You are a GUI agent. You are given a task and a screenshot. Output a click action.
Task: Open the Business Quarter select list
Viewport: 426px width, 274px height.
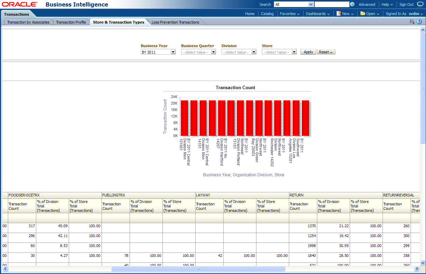(213, 52)
